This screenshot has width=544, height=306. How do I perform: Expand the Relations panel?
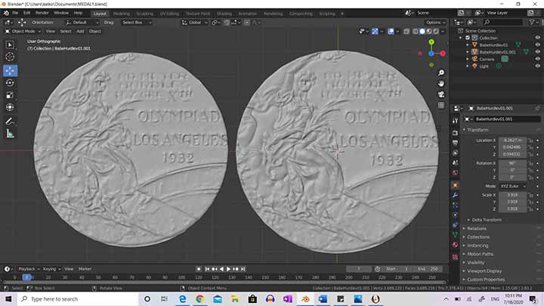click(x=477, y=227)
